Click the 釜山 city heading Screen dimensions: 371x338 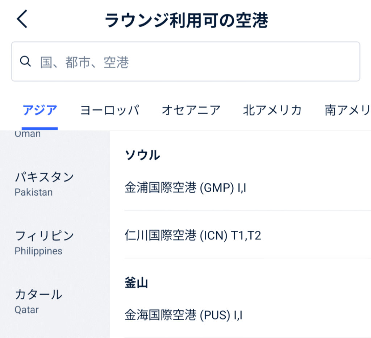click(136, 282)
